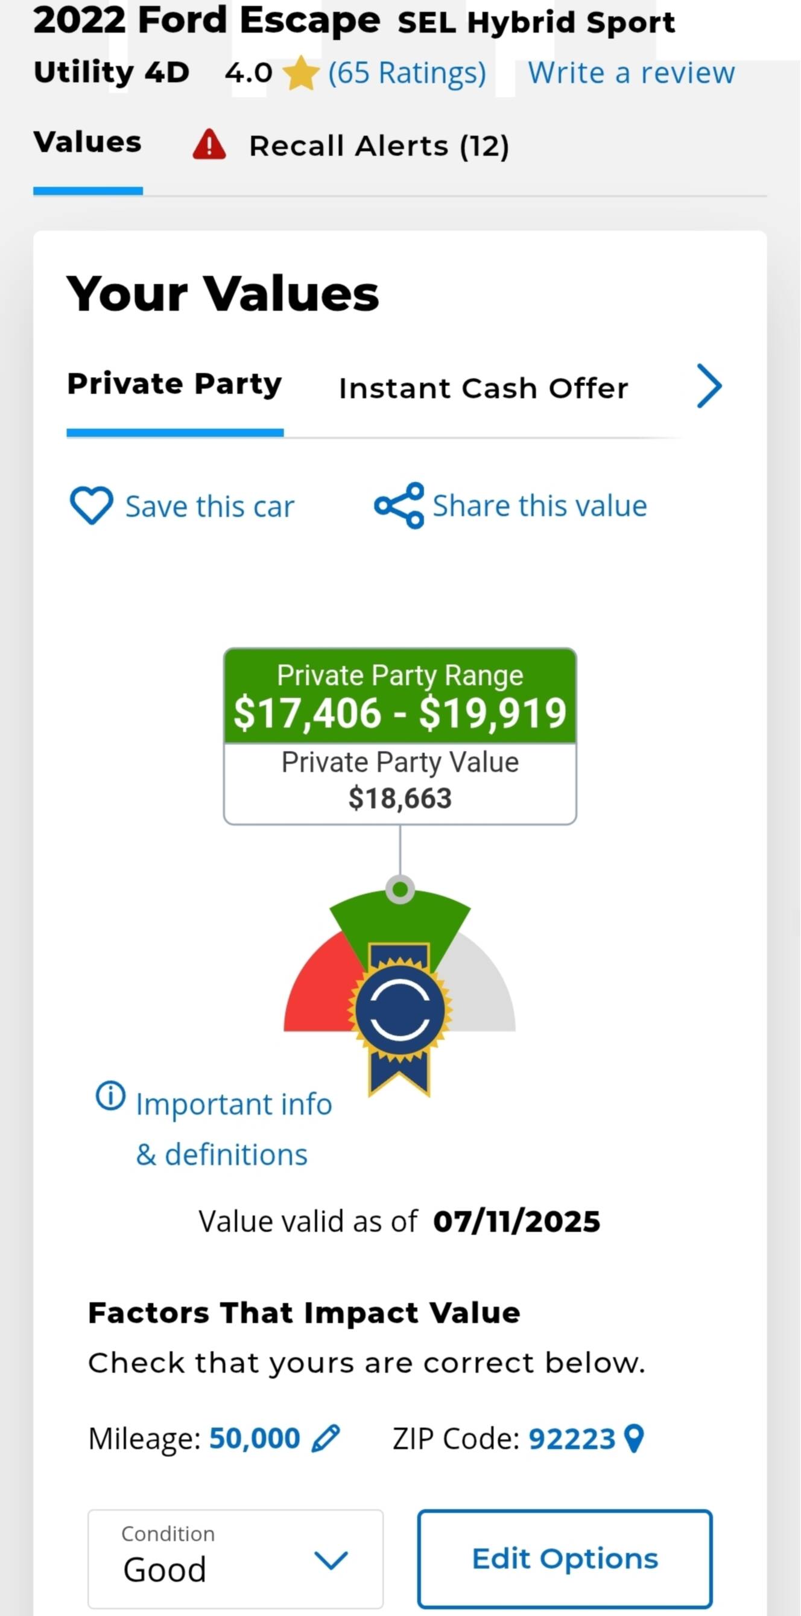Open the Write a review link
The width and height of the screenshot is (801, 1616).
[x=631, y=73]
